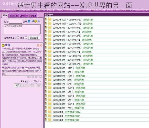
Task: Open folder icon for 2012年1月~5月
Action: [50, 71]
